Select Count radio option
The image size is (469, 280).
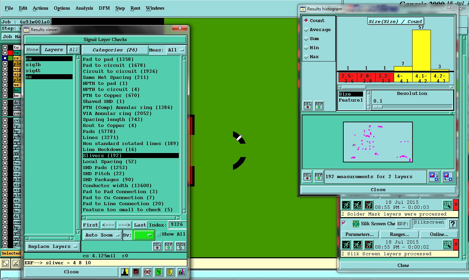pyautogui.click(x=306, y=20)
